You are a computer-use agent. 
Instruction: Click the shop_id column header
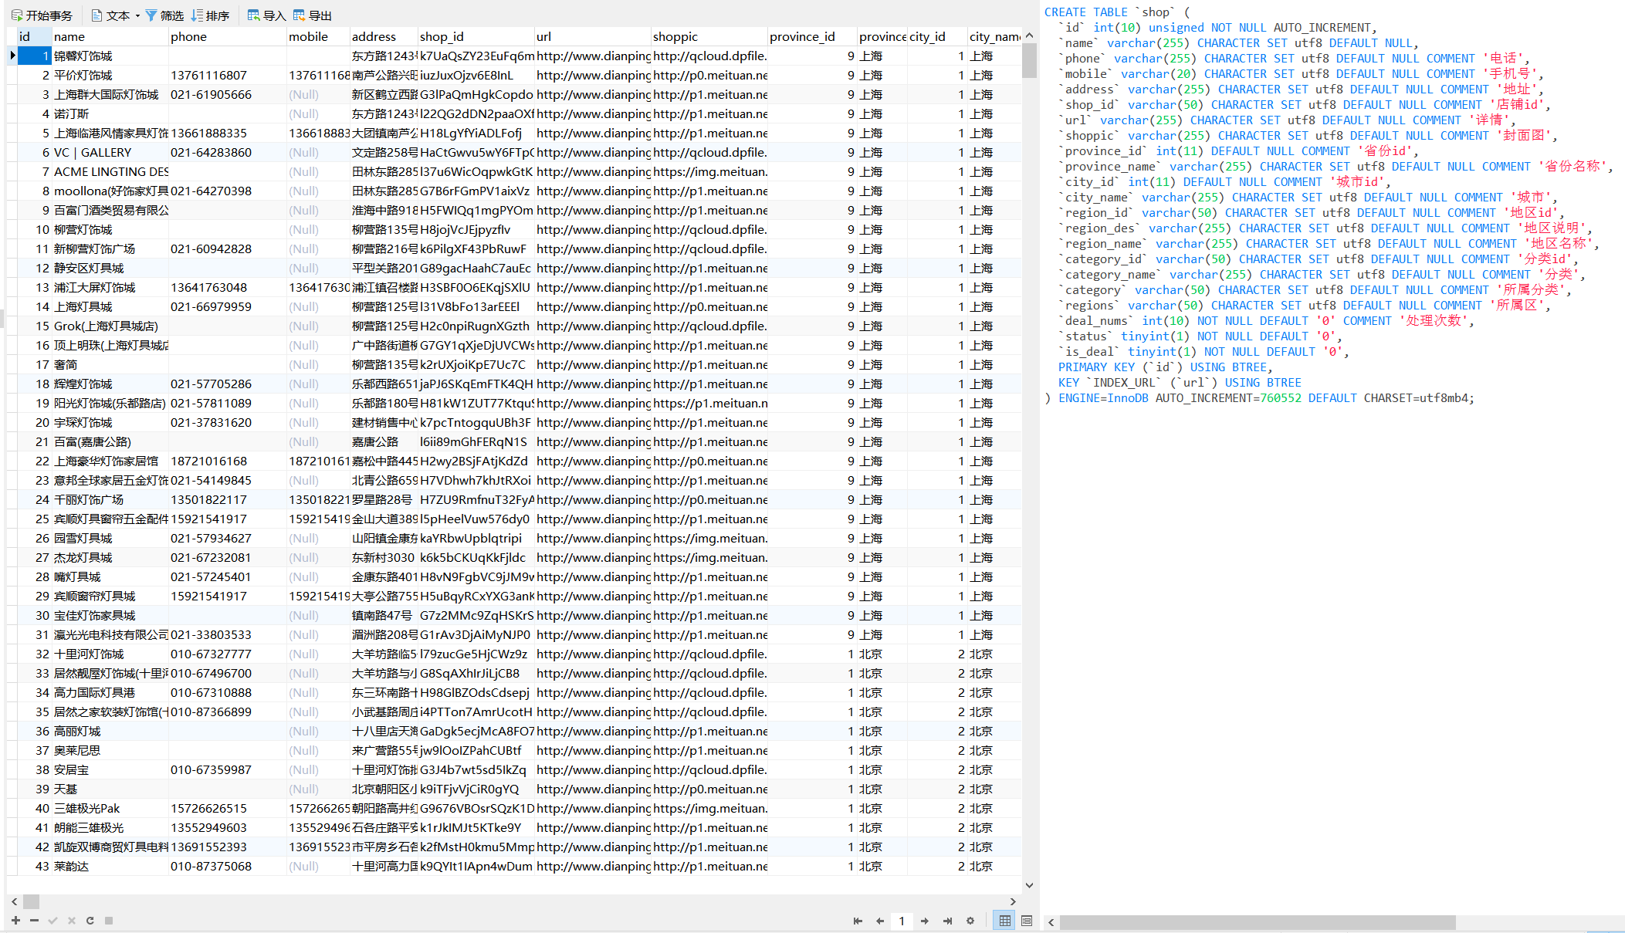point(476,36)
